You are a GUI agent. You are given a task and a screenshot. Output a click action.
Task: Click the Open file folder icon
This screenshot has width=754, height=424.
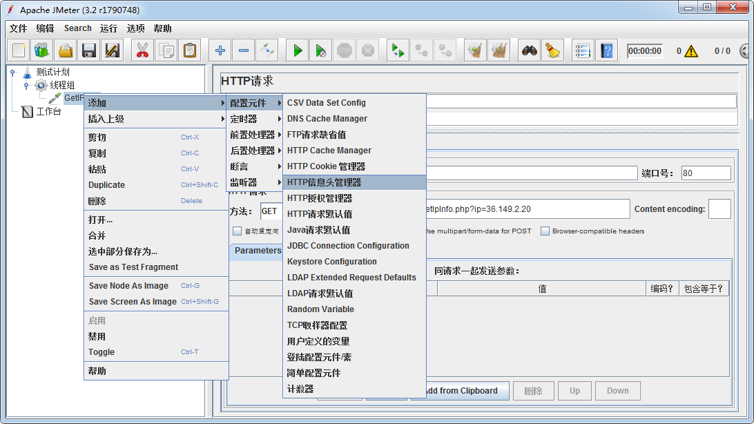pos(66,50)
